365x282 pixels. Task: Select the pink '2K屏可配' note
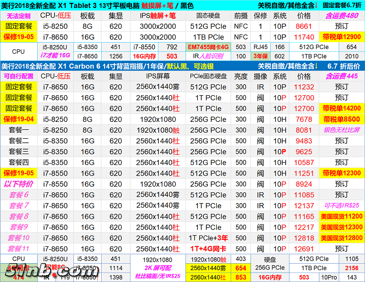point(158,268)
